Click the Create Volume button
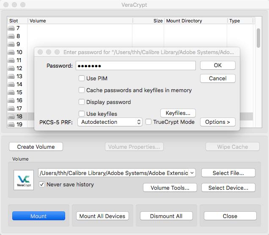Viewport: 269px width, 235px height. pos(36,147)
